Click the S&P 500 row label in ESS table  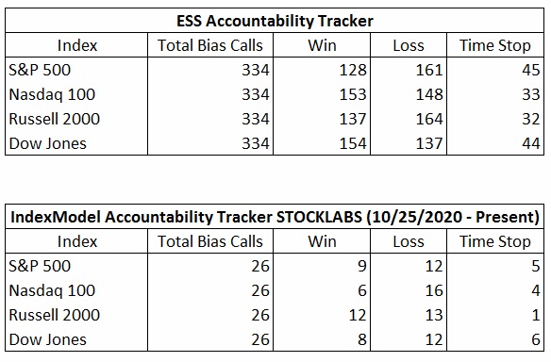coord(40,70)
